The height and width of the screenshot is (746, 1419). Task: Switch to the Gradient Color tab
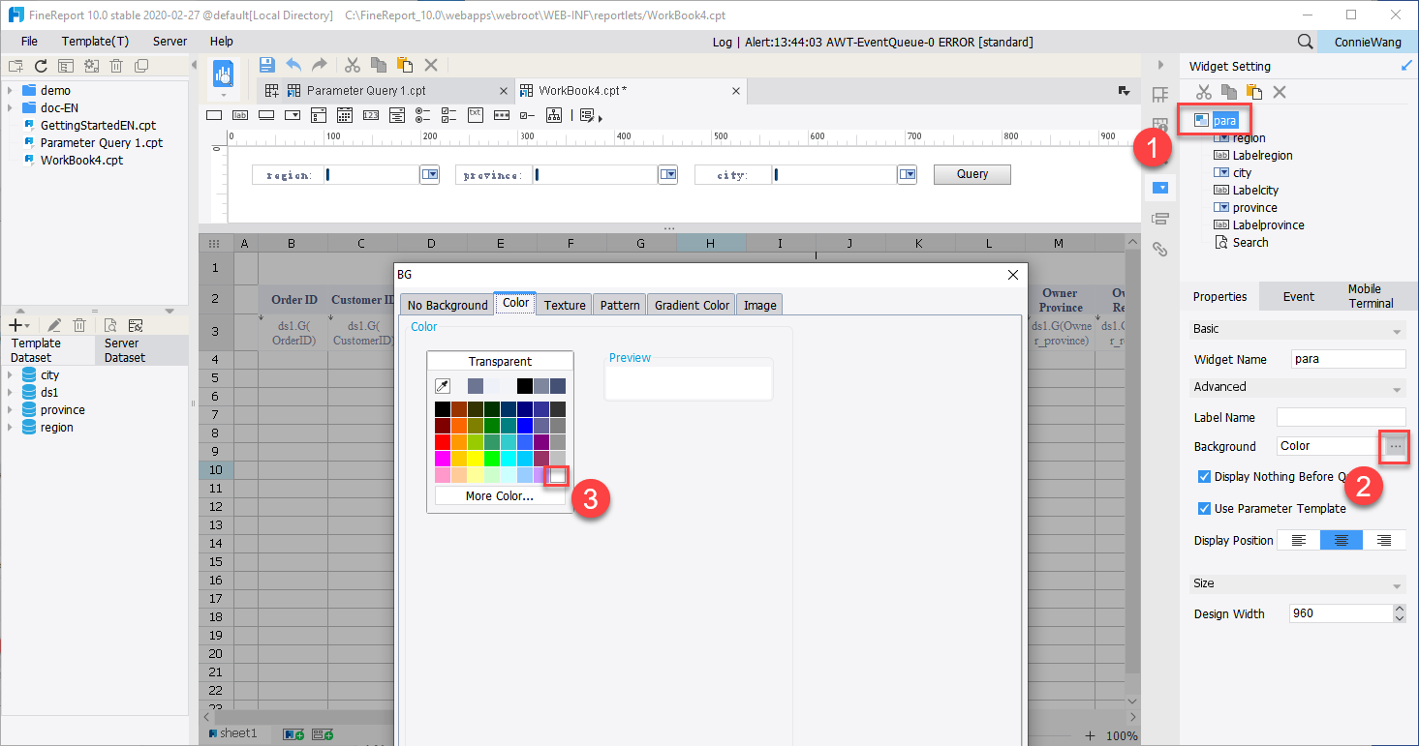click(691, 304)
